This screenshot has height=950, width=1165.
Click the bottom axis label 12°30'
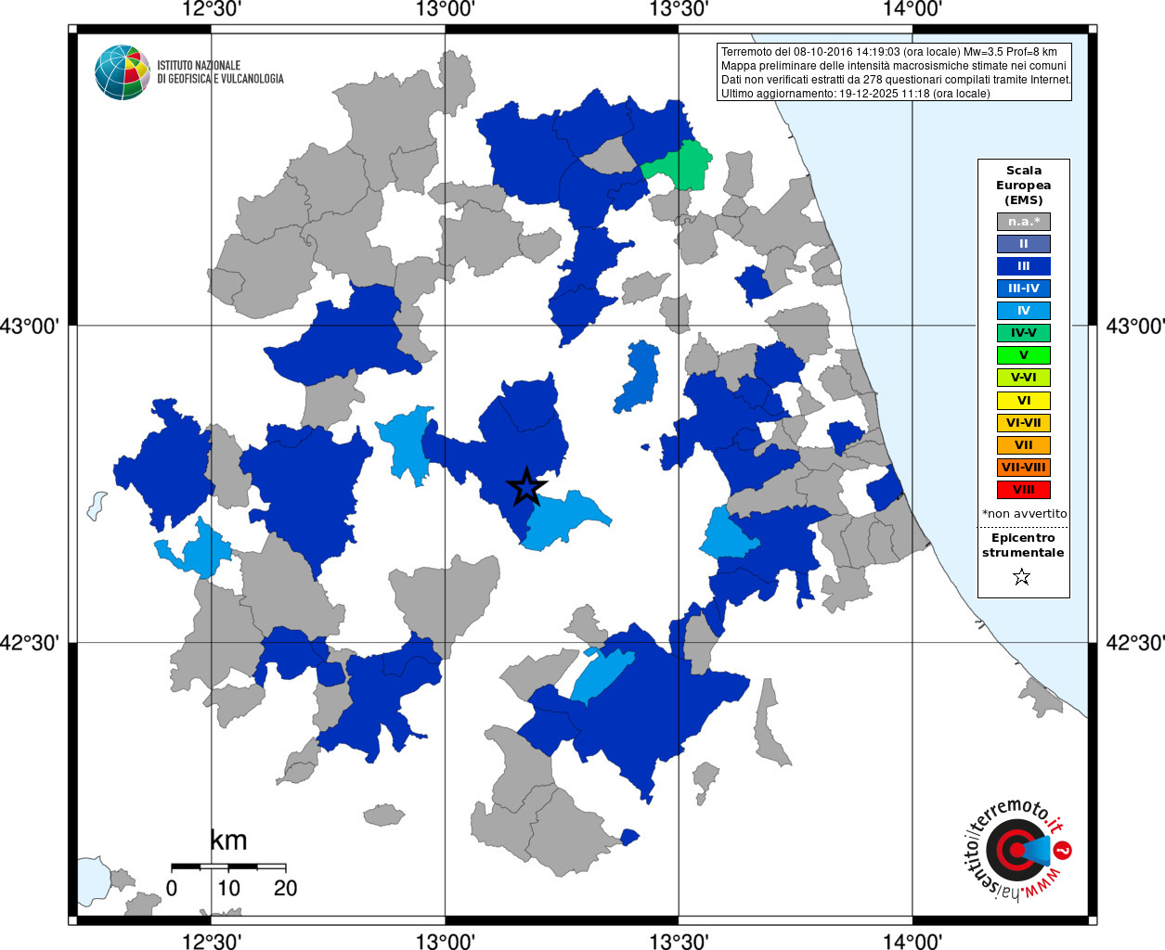coord(212,942)
